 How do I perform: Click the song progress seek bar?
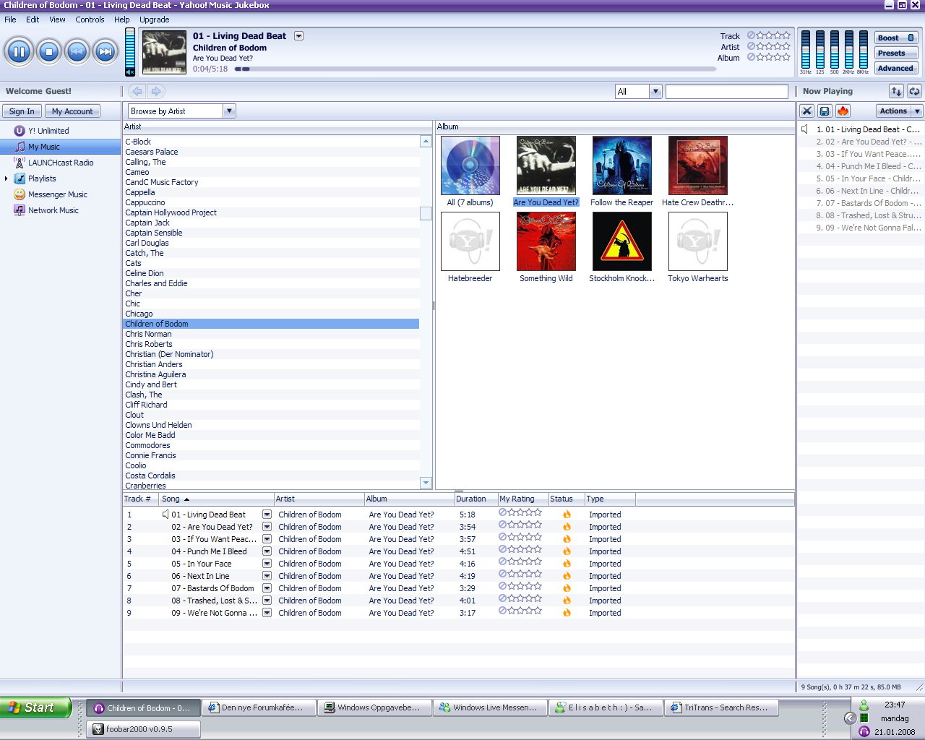pos(476,69)
